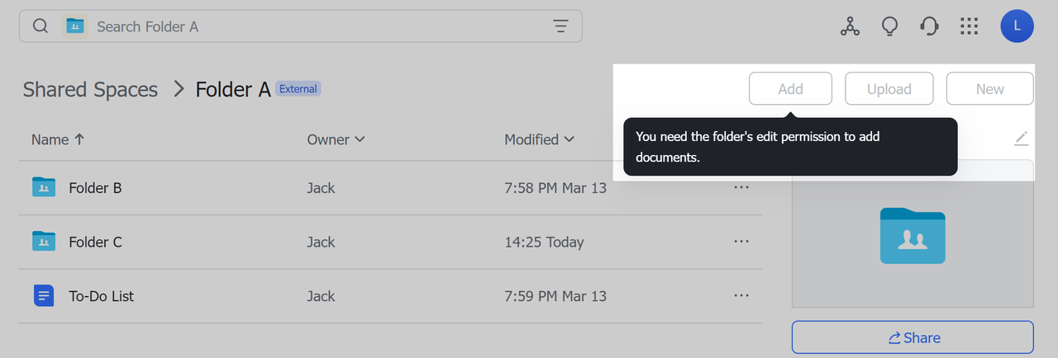The height and width of the screenshot is (358, 1058).
Task: Open the headset support icon
Action: (929, 26)
